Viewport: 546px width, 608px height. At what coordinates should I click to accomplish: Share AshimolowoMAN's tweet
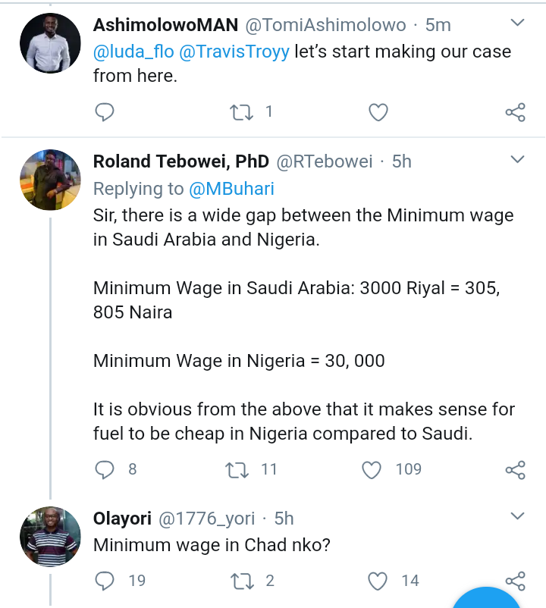click(515, 113)
